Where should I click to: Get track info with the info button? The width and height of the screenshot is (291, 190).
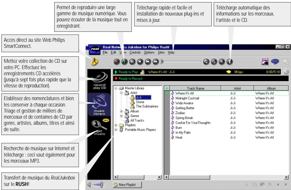point(229,61)
